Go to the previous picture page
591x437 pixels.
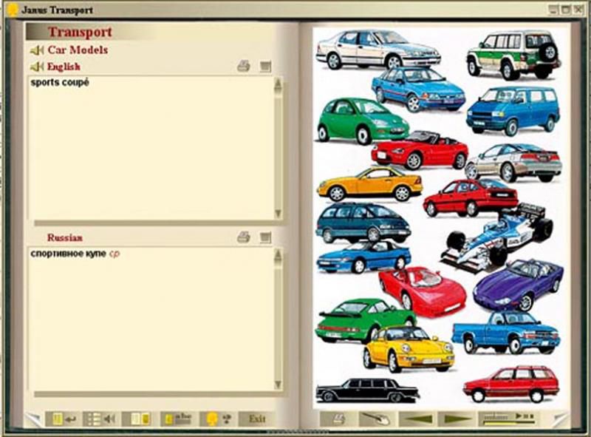[x=414, y=419]
